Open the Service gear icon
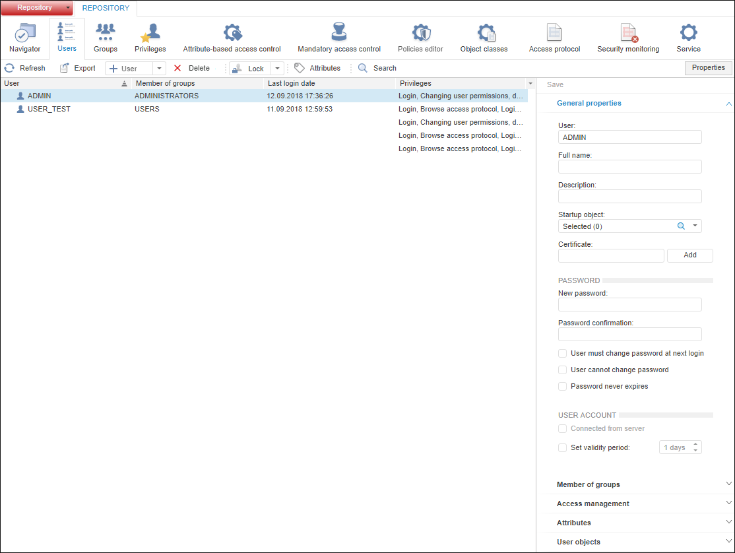Screen dimensions: 735x553 (x=688, y=33)
